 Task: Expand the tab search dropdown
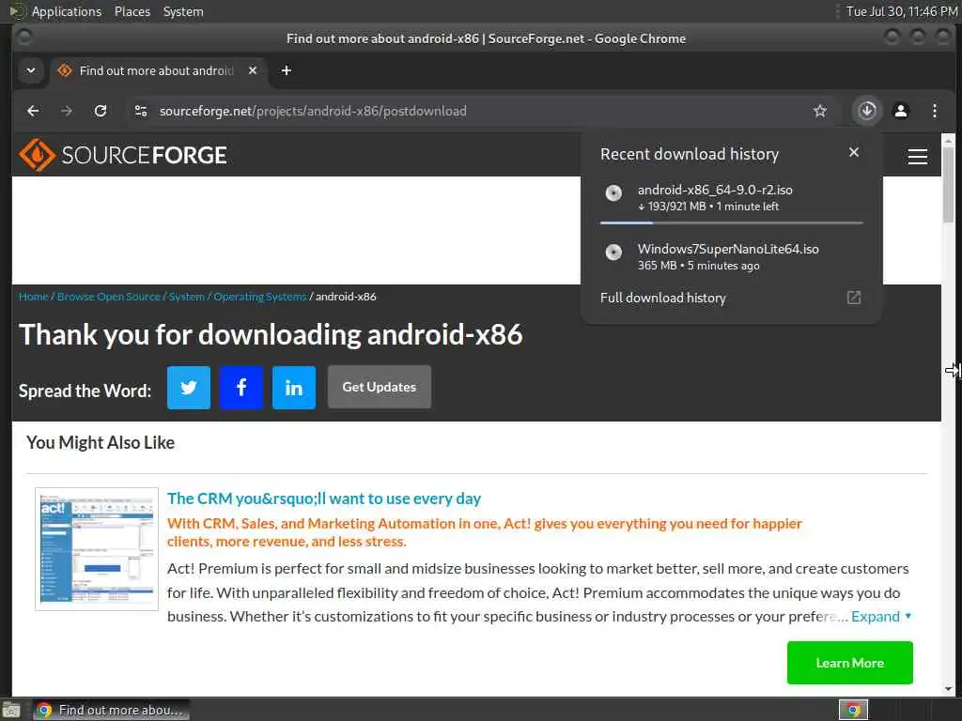[31, 70]
